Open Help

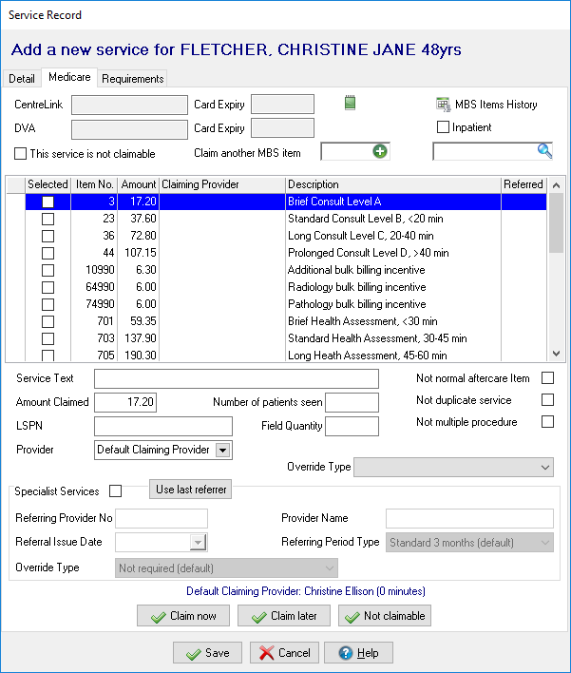point(358,653)
